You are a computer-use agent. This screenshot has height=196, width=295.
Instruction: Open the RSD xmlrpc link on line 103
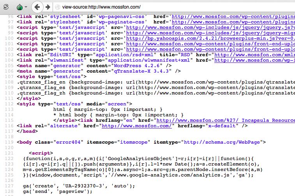coord(255,55)
